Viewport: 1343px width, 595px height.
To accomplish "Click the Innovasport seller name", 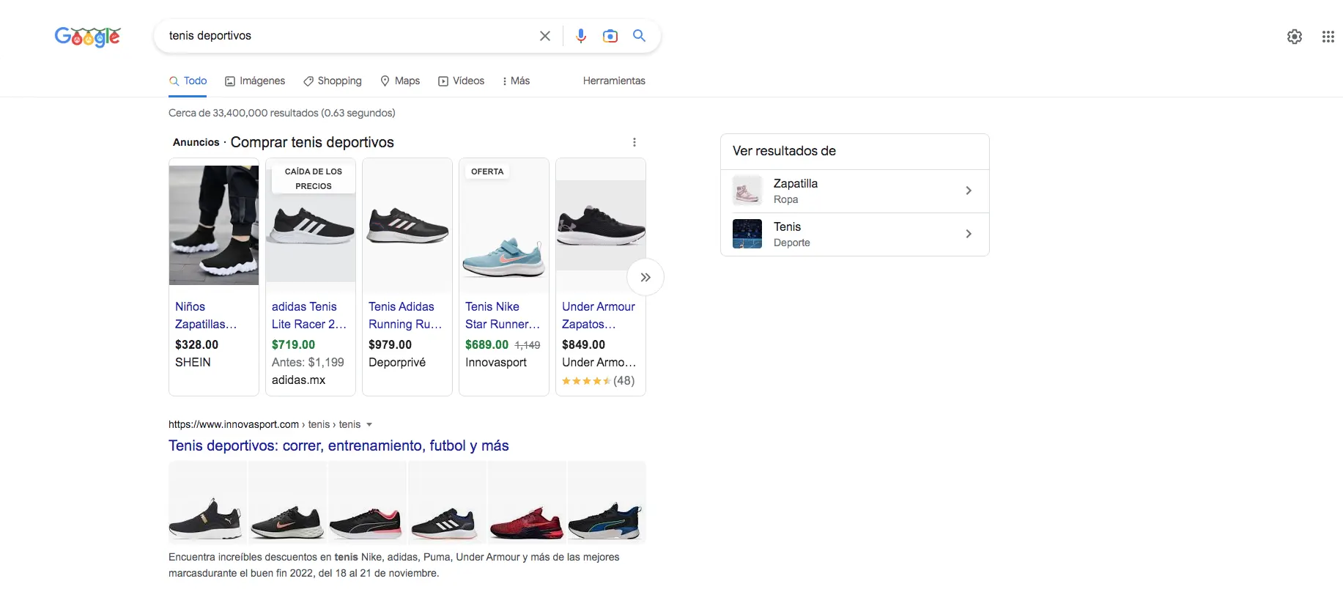I will point(496,362).
